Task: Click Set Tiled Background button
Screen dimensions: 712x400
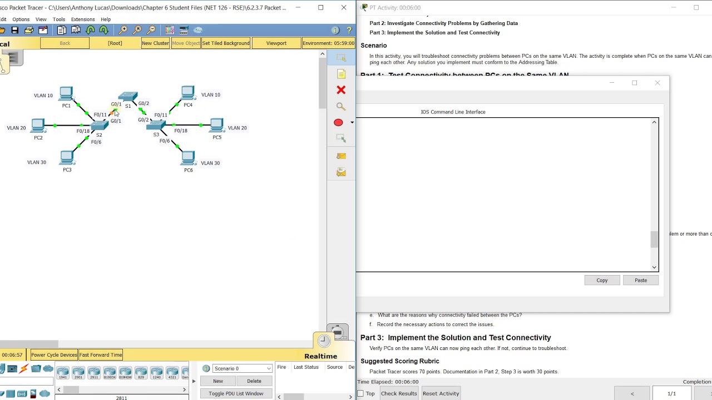Action: coord(226,43)
